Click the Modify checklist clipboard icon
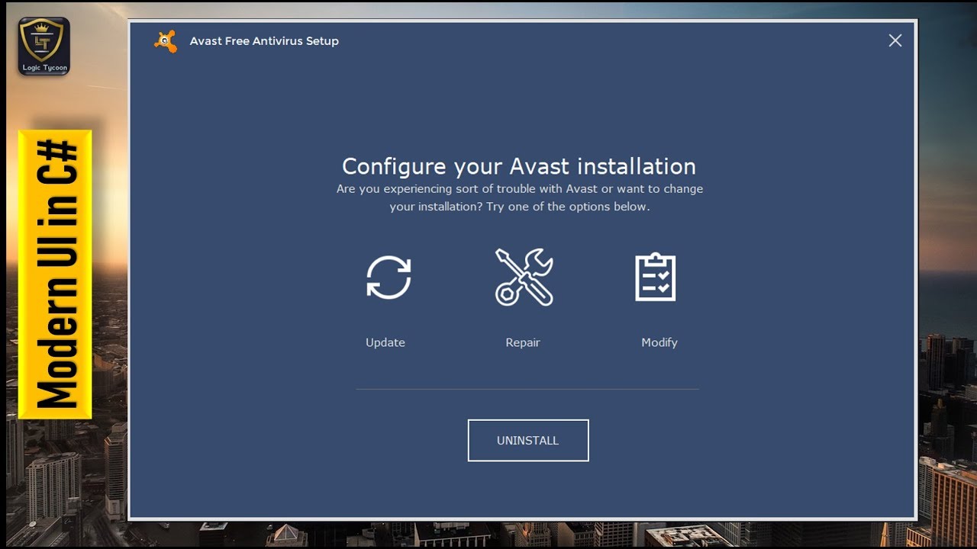The width and height of the screenshot is (977, 549). [656, 277]
